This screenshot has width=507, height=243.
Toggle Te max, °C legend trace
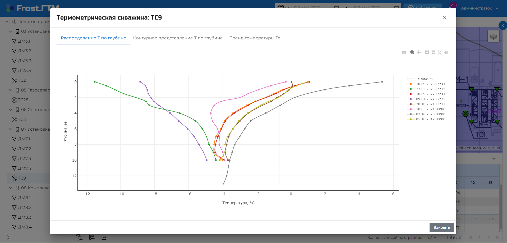click(x=421, y=79)
